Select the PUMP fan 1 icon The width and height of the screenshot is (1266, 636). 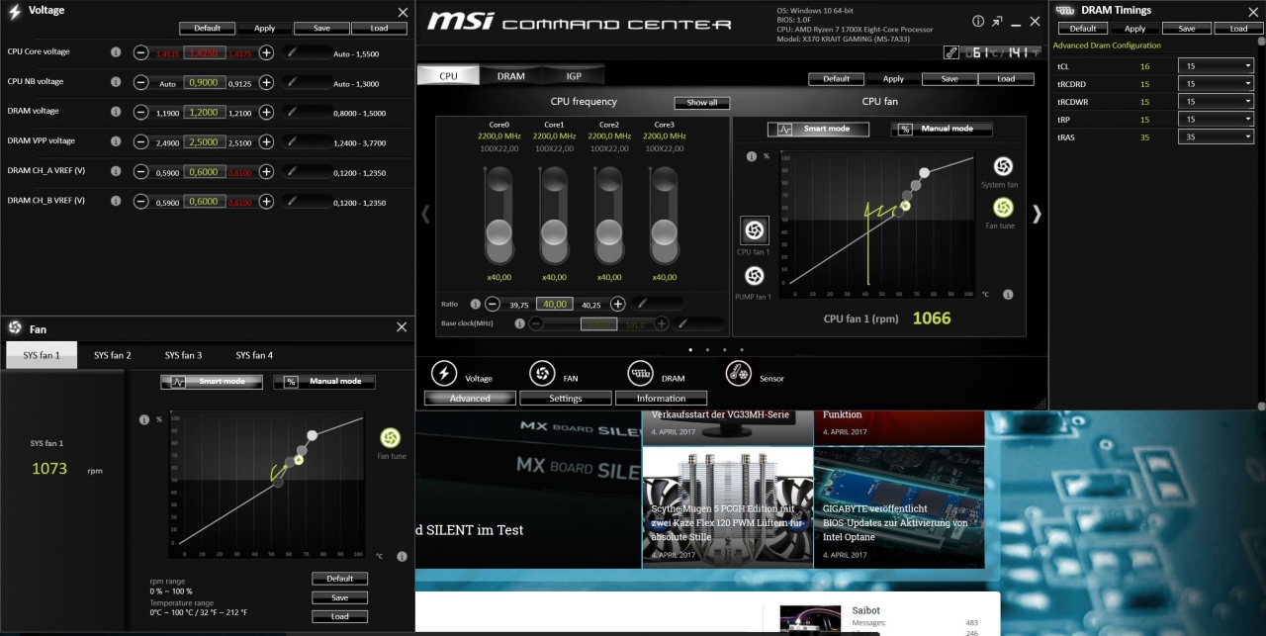pyautogui.click(x=754, y=276)
